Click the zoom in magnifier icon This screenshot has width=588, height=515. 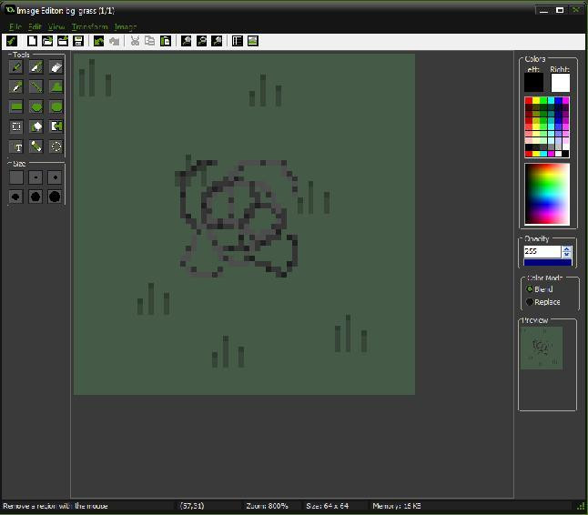[217, 41]
